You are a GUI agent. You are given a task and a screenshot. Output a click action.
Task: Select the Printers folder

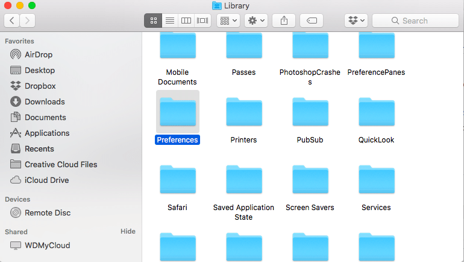click(244, 112)
